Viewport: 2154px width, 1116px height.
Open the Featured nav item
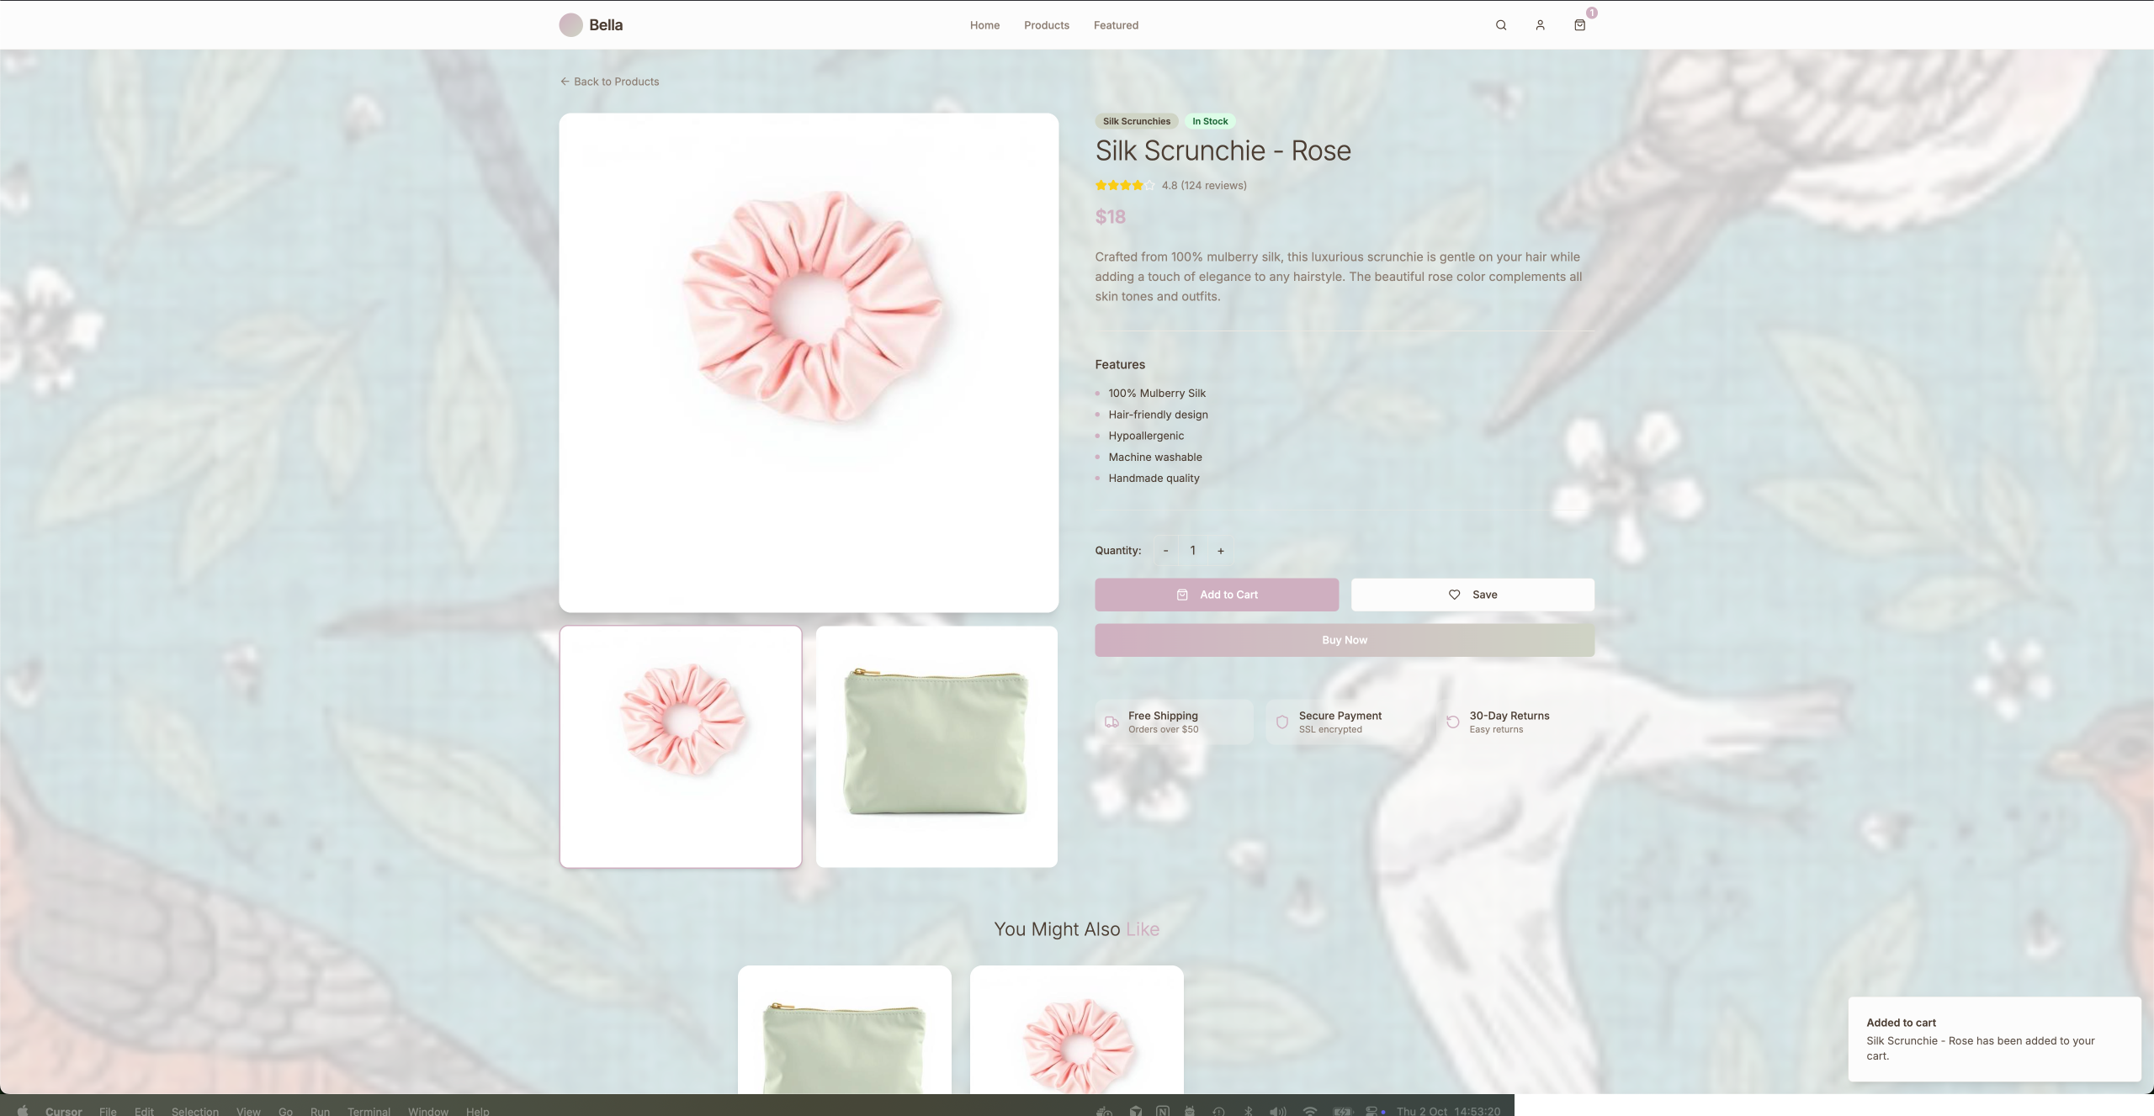(x=1116, y=25)
